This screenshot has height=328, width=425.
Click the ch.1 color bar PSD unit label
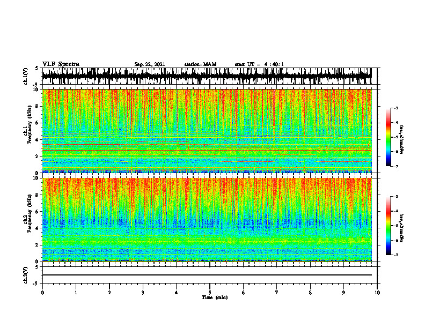(402, 140)
